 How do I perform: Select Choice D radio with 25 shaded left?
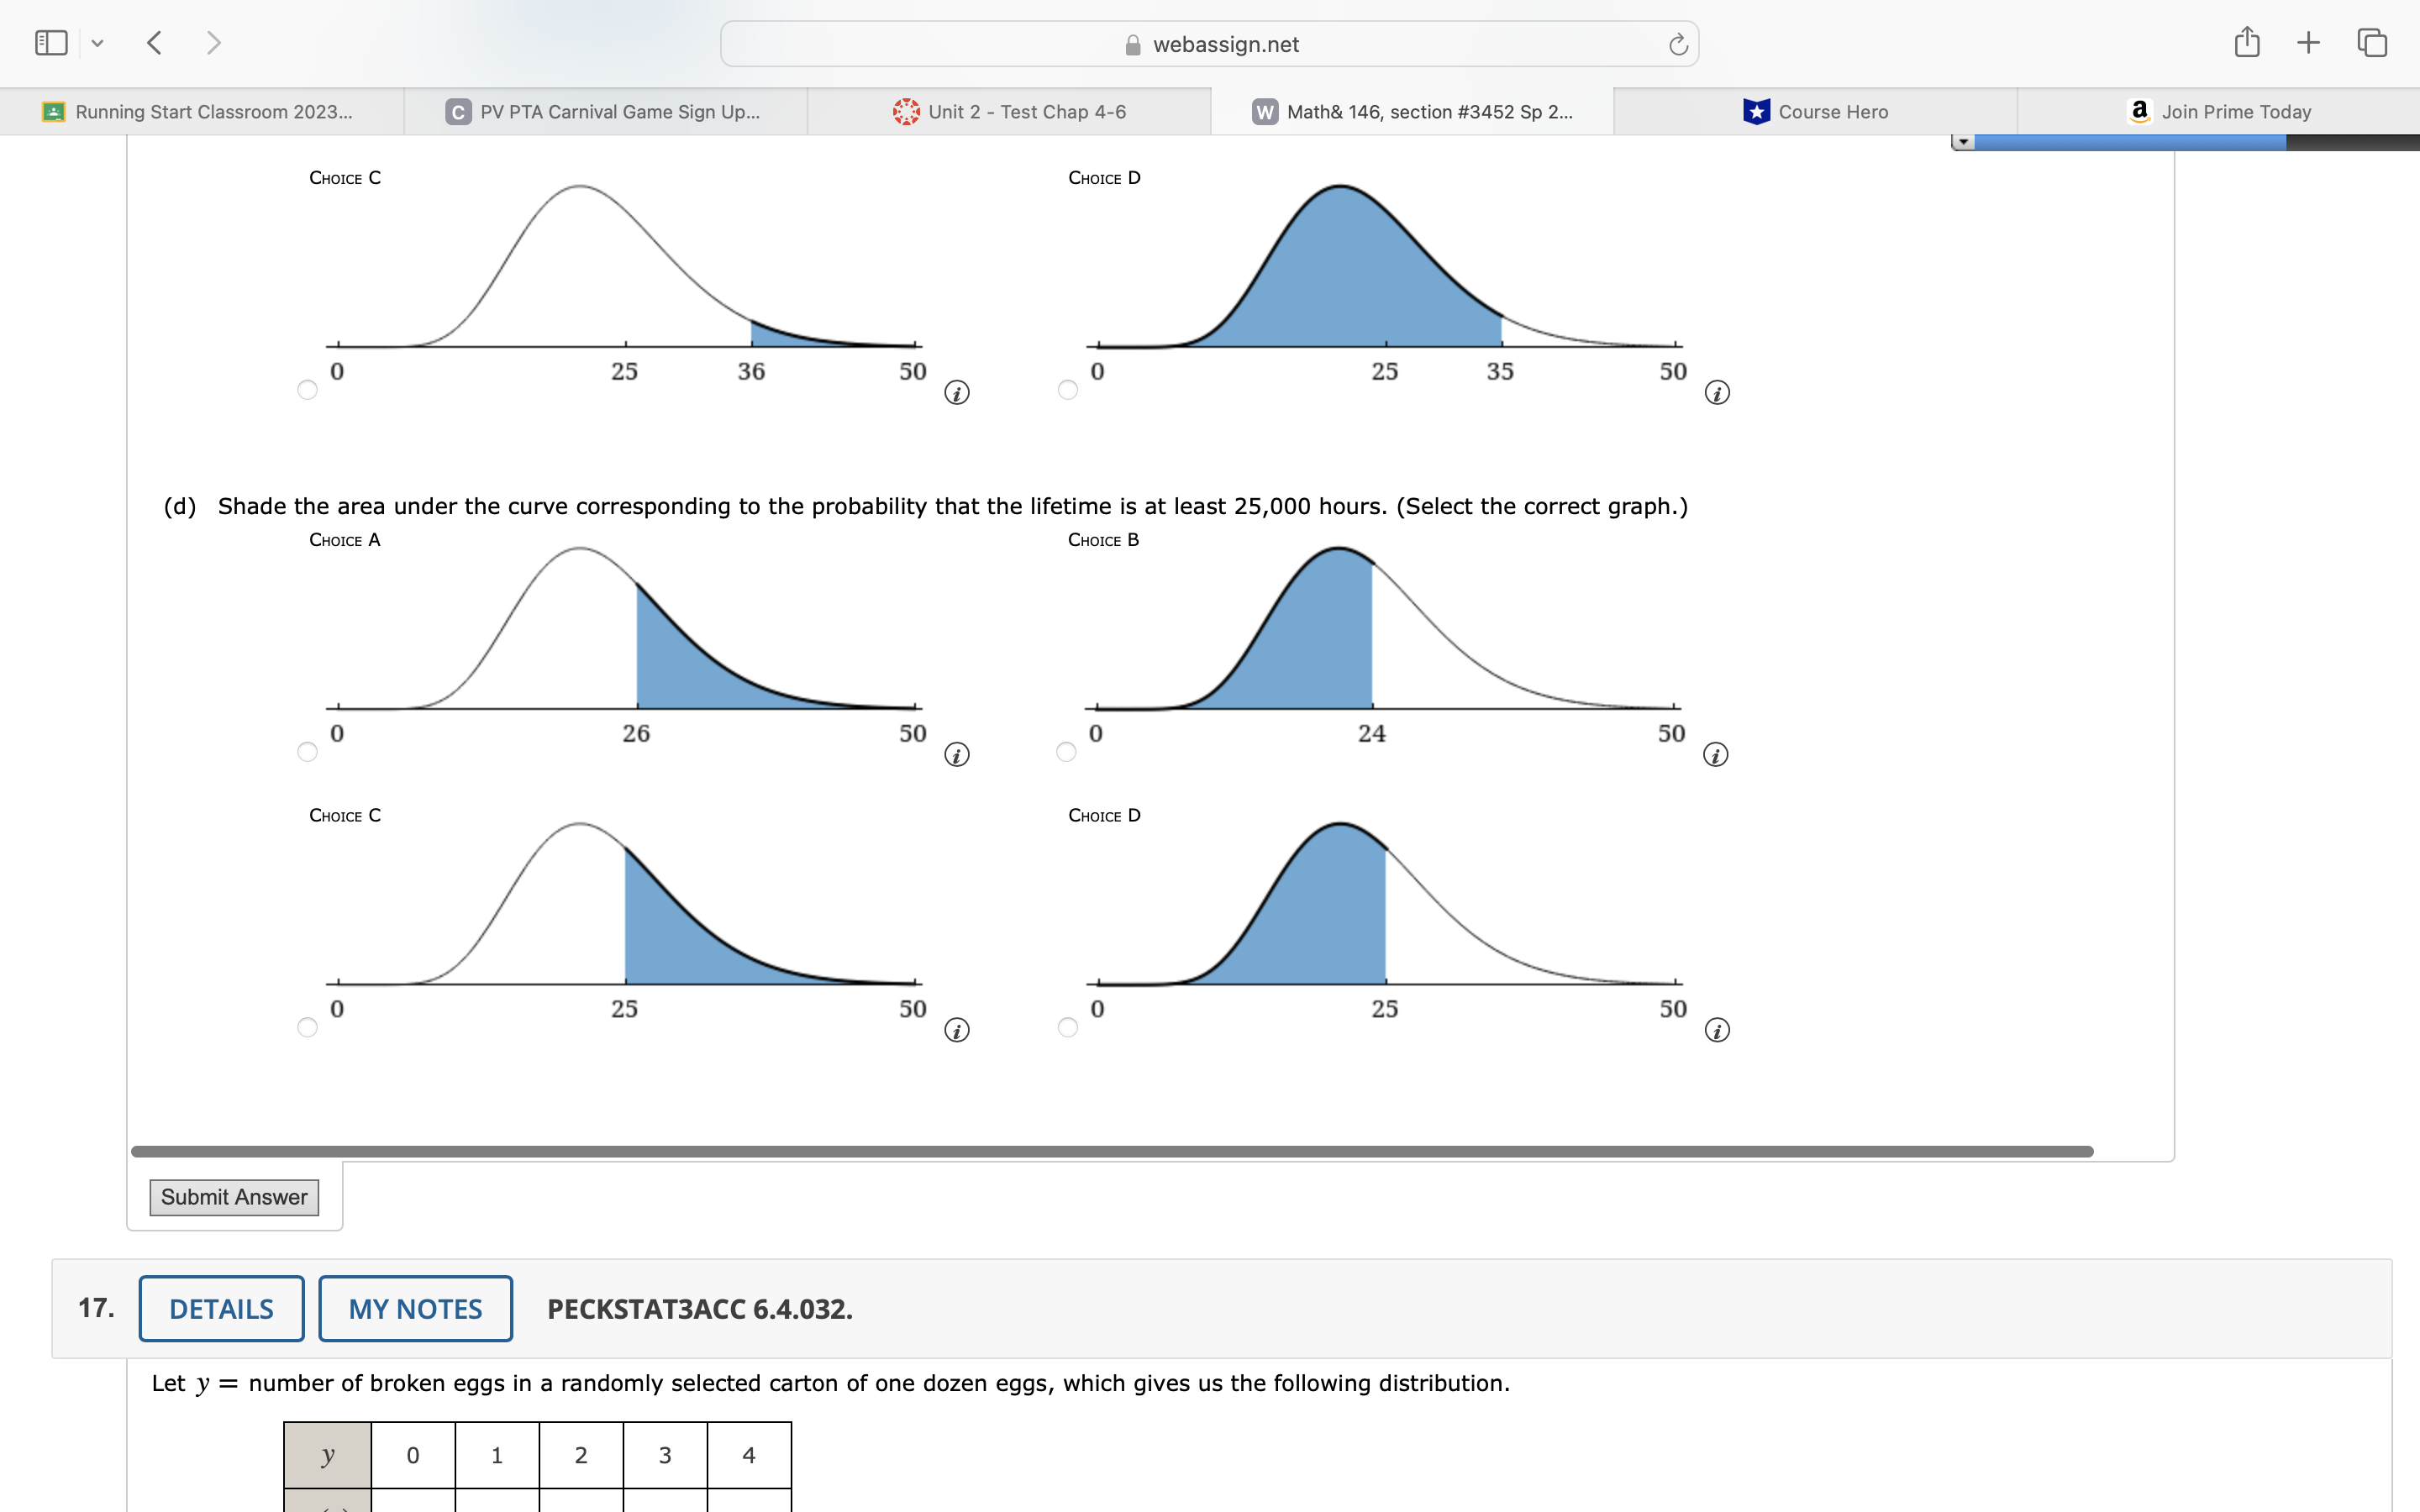tap(1067, 1028)
